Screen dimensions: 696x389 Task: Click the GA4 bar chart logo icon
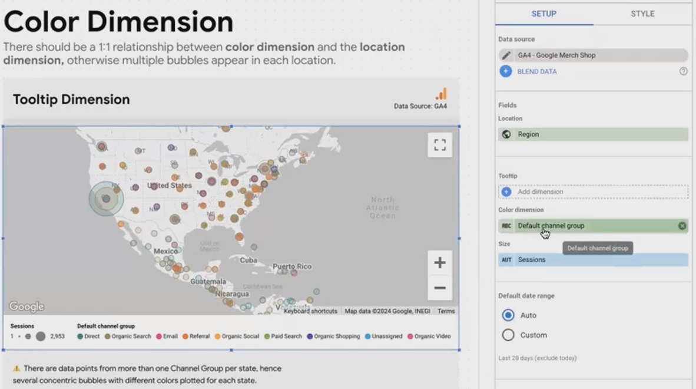pyautogui.click(x=441, y=94)
